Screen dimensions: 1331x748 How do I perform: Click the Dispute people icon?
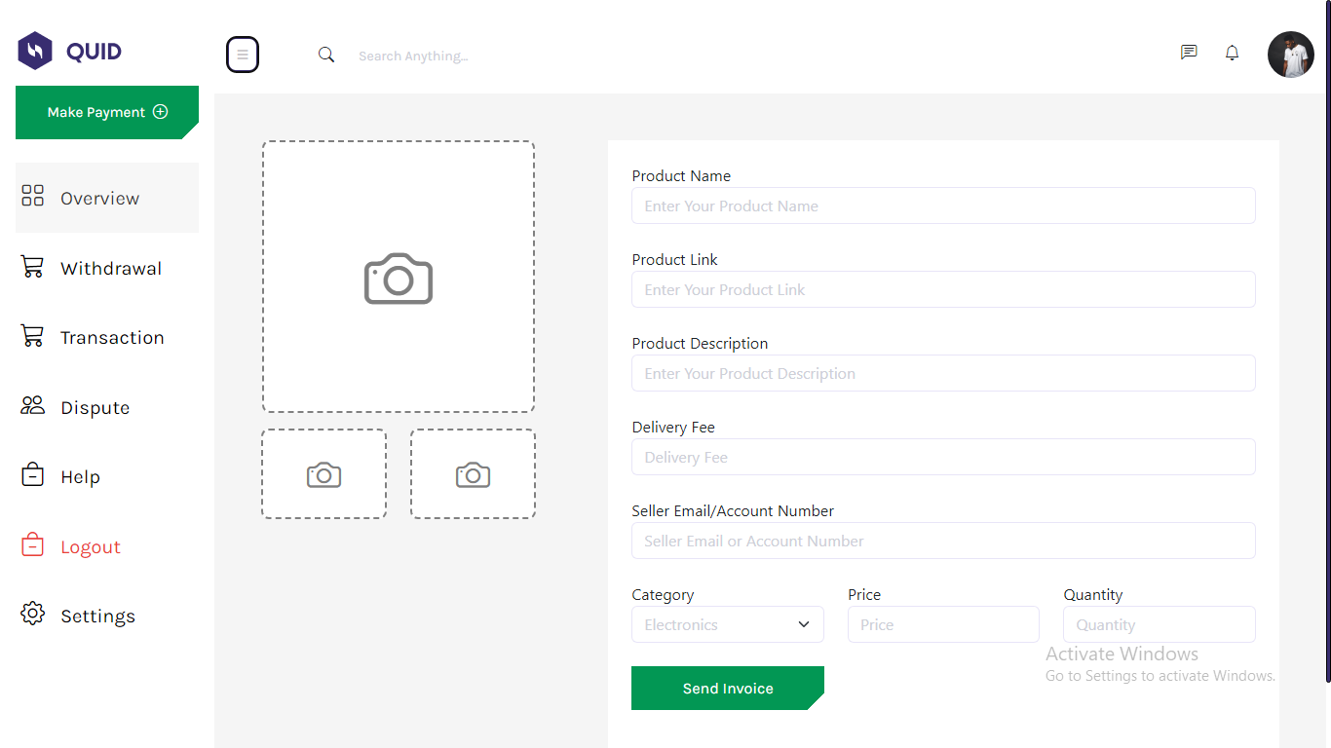(32, 406)
